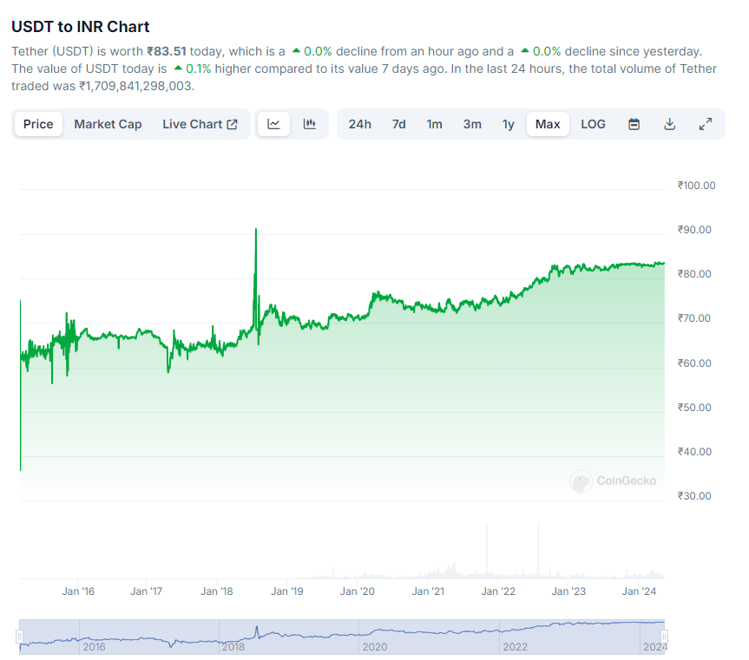Grab left handle of range navigator
The width and height of the screenshot is (749, 660).
pos(19,636)
